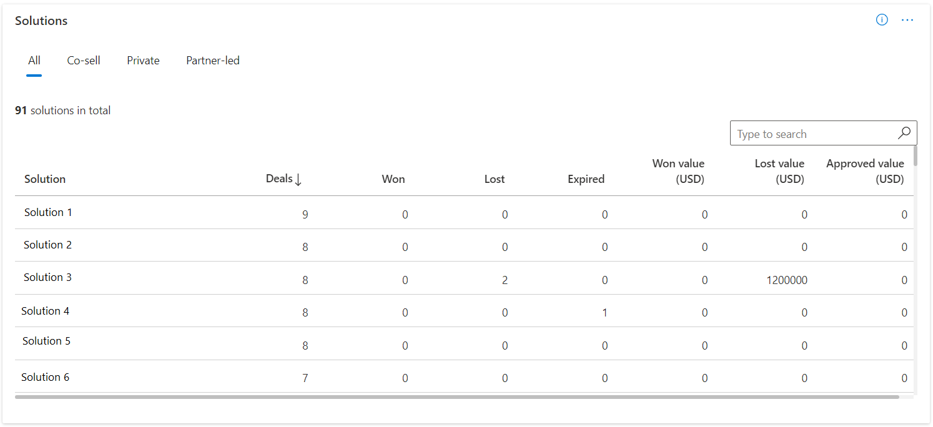
Task: Open the more options ellipsis menu
Action: click(x=907, y=20)
